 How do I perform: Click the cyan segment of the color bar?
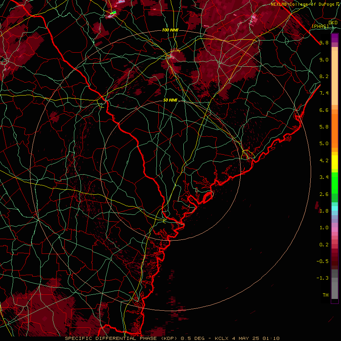(335, 208)
